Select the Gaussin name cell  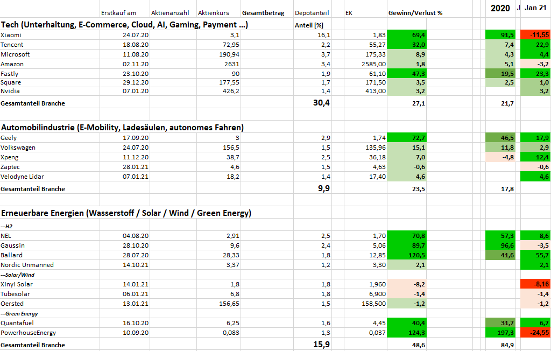(x=50, y=245)
